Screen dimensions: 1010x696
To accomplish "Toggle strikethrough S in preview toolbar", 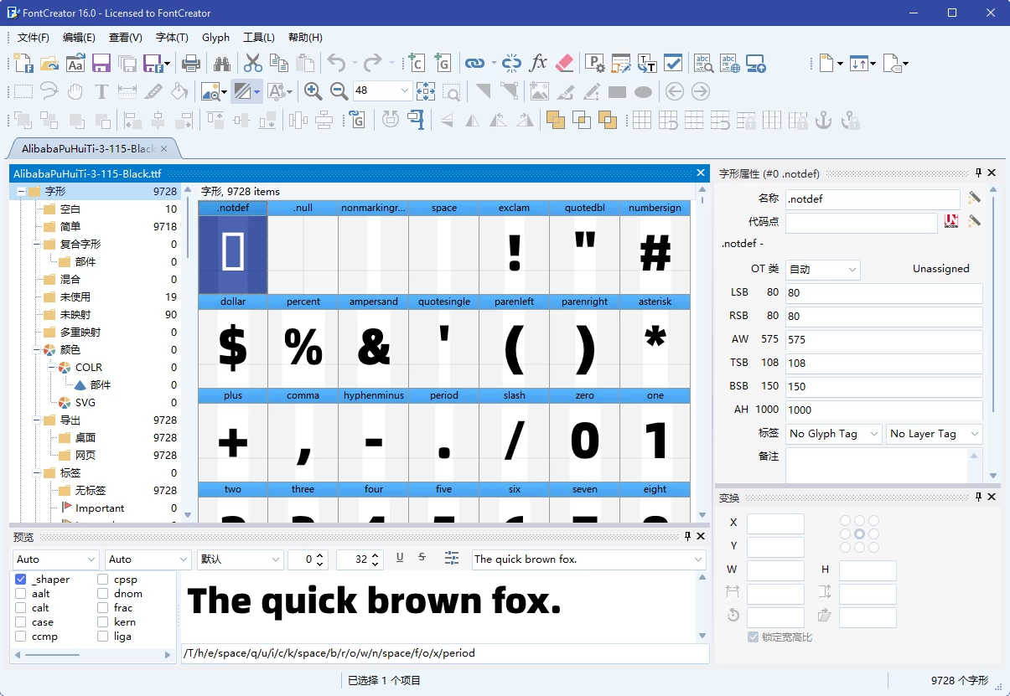I will pos(422,558).
